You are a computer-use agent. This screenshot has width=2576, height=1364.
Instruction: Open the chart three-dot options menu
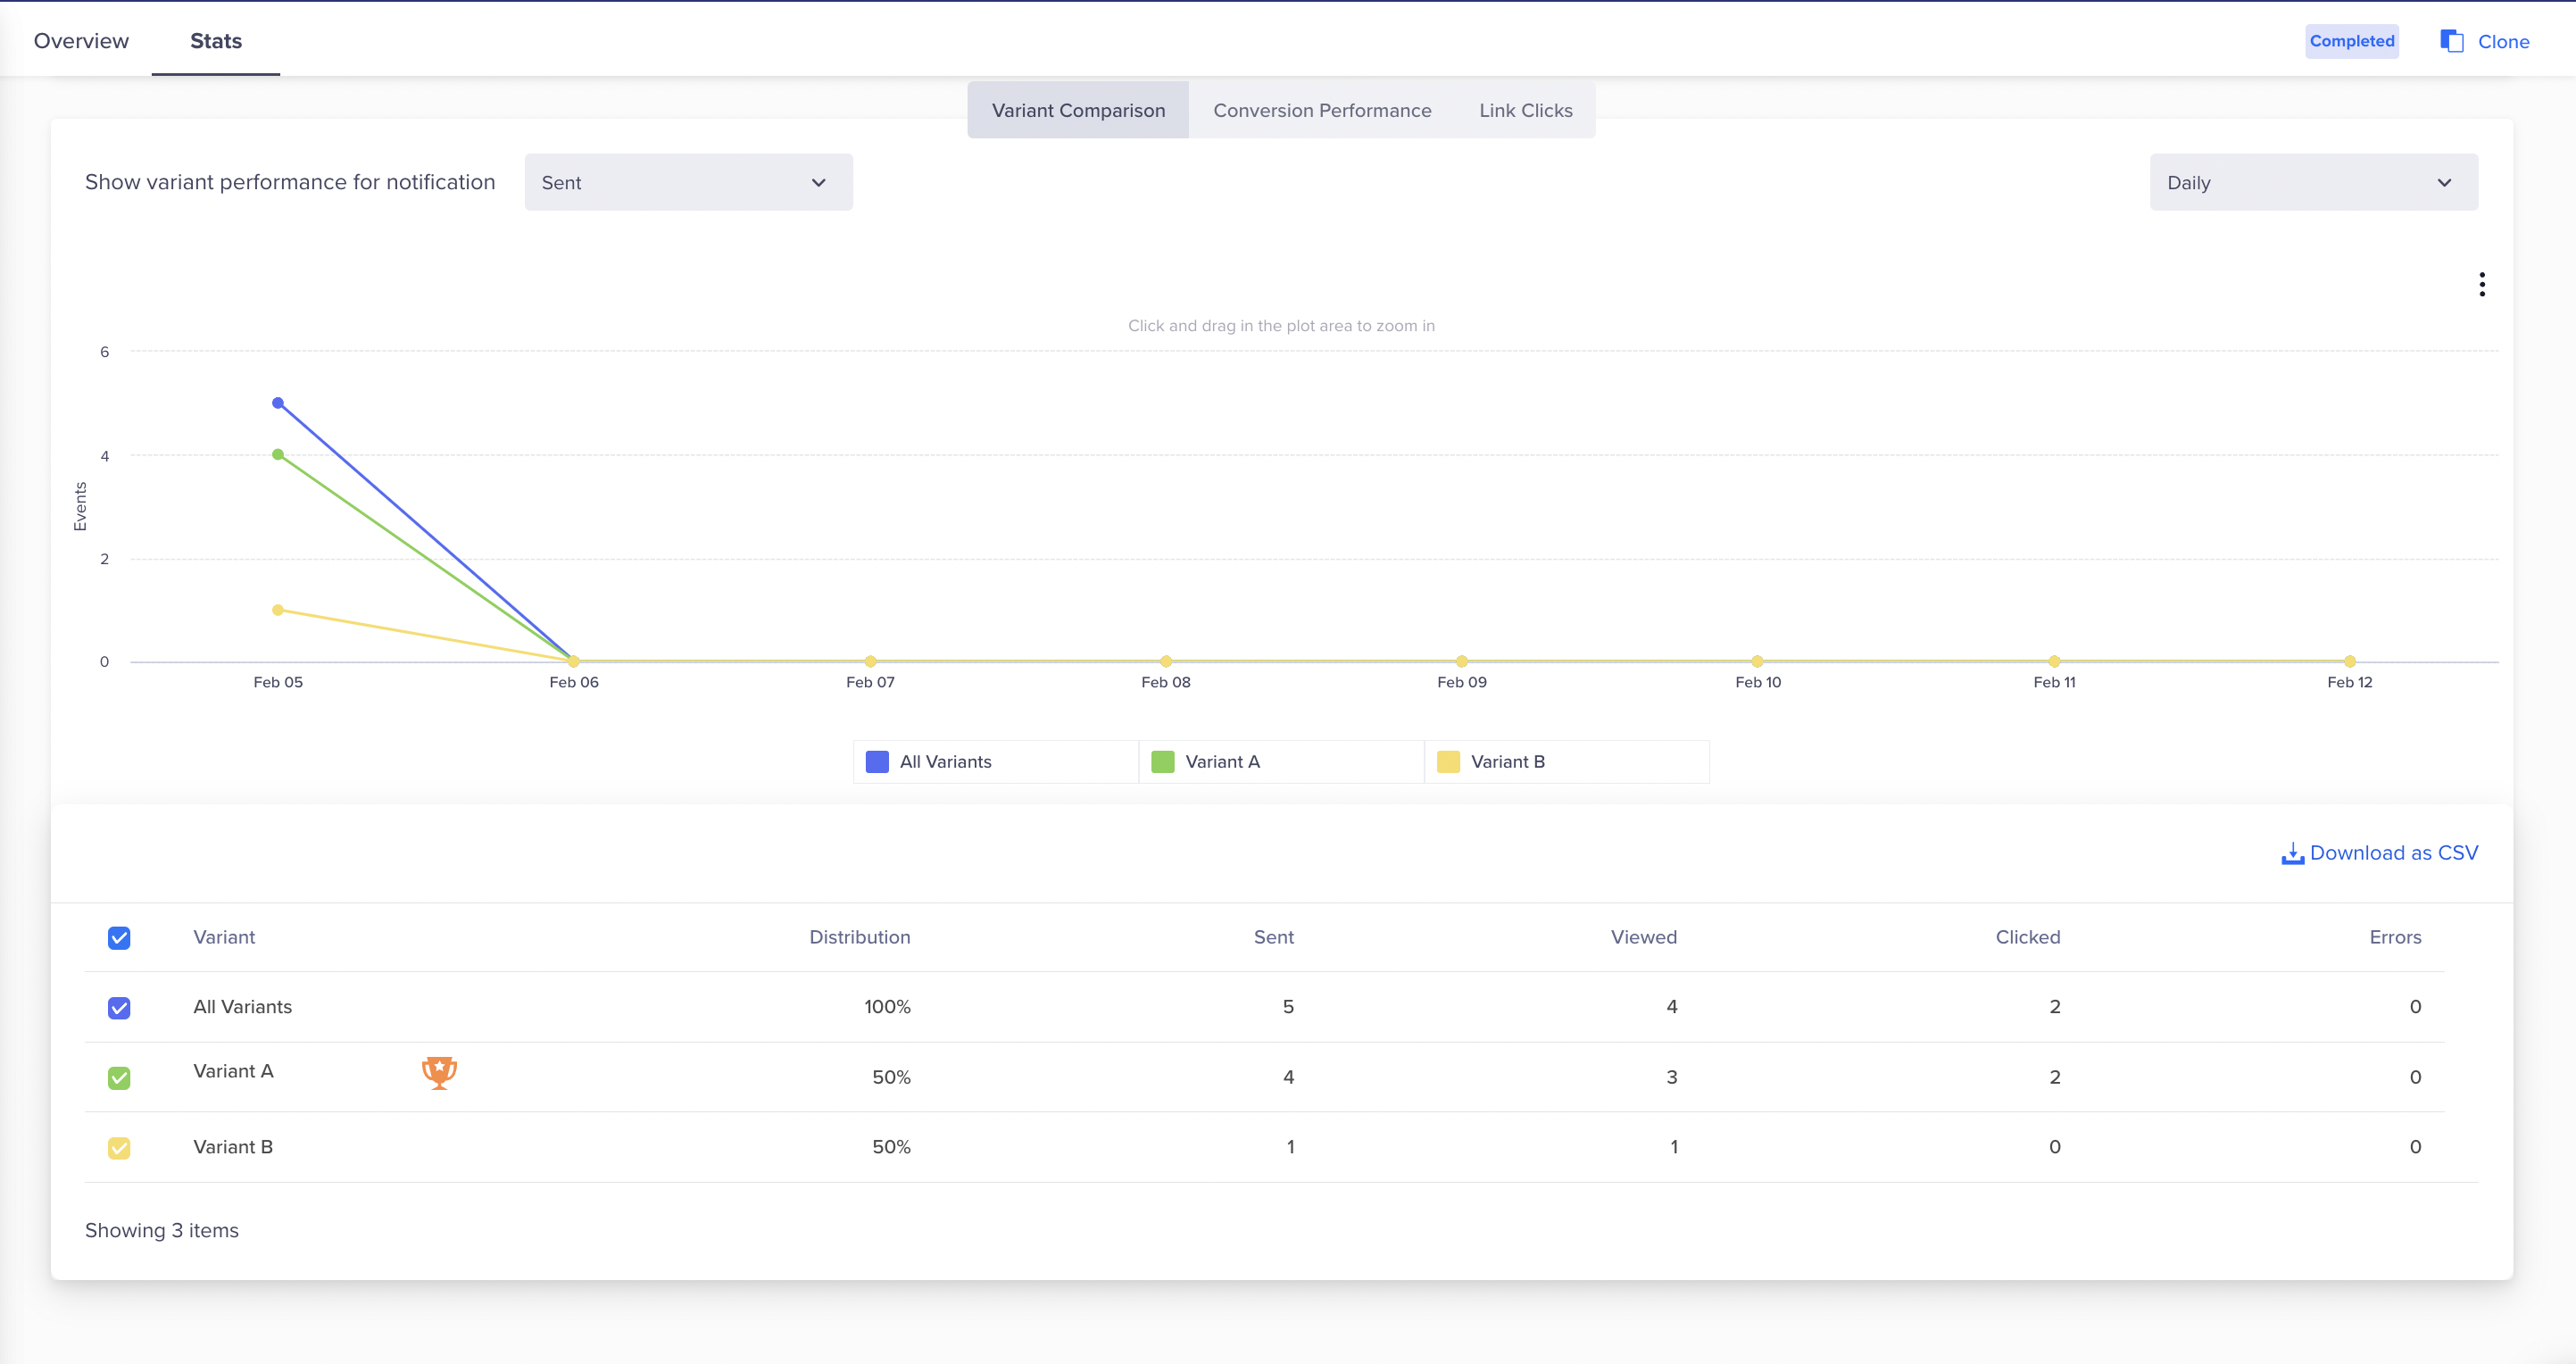click(2481, 285)
